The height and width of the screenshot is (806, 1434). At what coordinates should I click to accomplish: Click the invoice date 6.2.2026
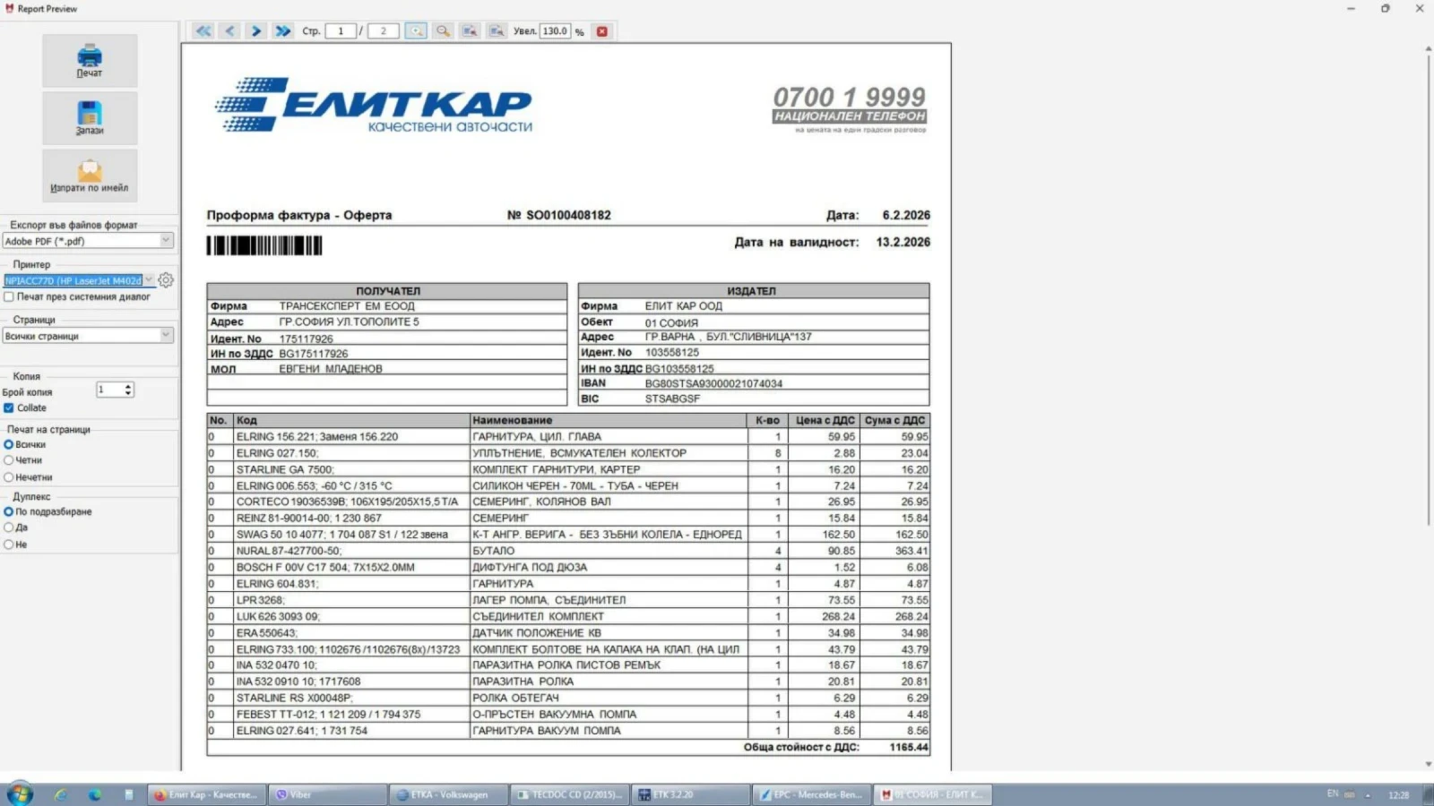906,216
